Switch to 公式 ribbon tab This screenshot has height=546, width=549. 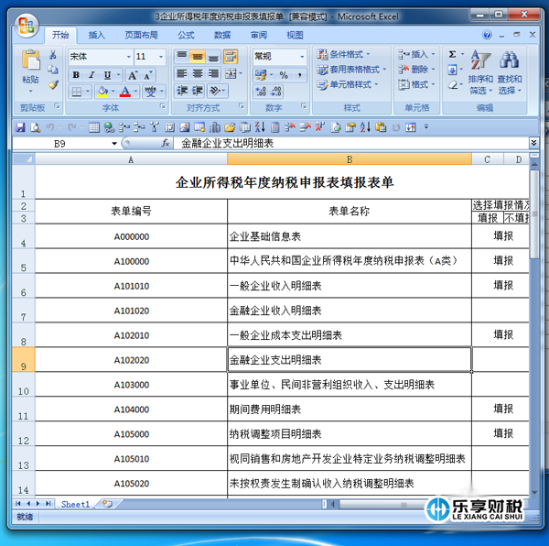(x=186, y=35)
